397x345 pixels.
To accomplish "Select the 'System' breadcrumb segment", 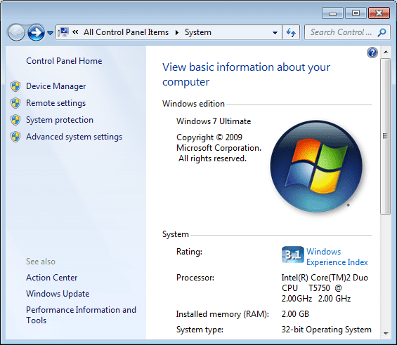I will coord(197,32).
